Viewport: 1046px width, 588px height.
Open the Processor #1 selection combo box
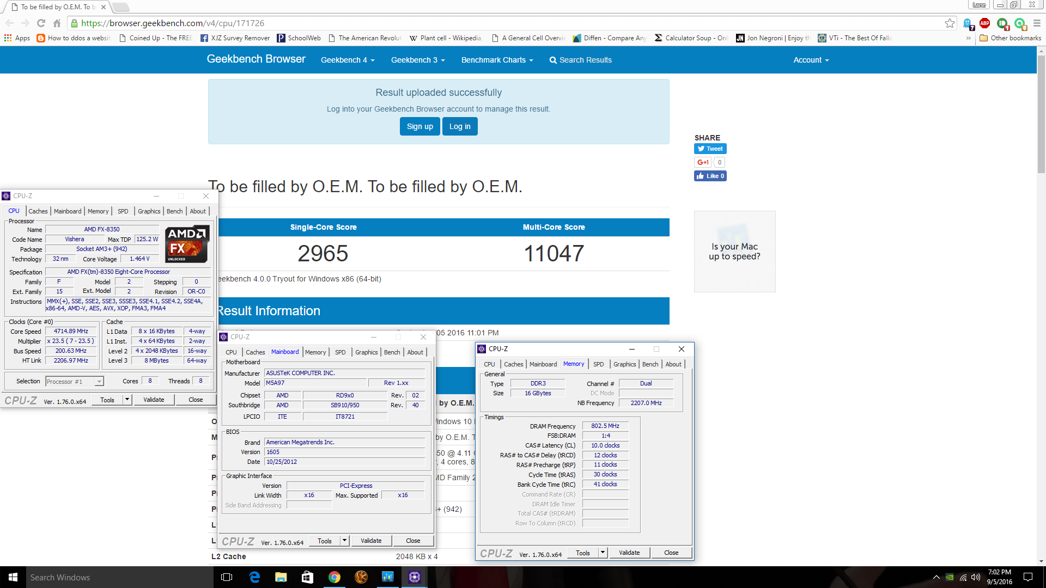pyautogui.click(x=75, y=382)
